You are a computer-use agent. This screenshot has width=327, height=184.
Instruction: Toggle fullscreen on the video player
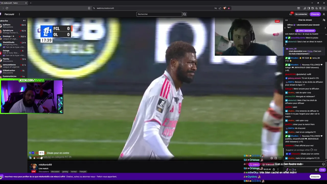tap(280, 158)
